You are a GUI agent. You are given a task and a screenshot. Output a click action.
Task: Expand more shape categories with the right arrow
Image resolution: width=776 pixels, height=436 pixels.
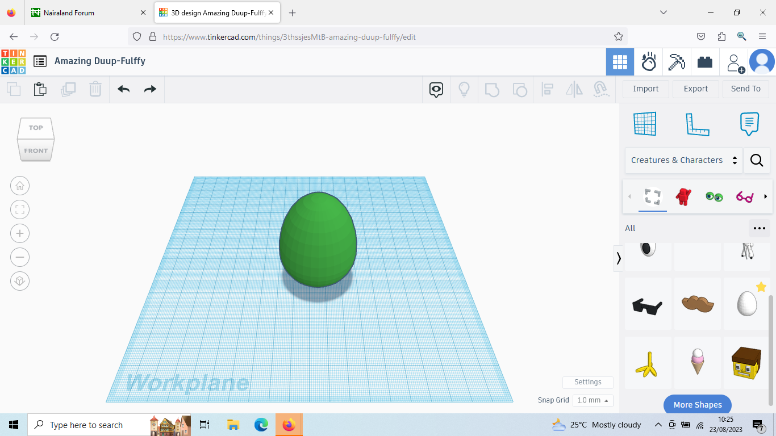click(x=766, y=197)
